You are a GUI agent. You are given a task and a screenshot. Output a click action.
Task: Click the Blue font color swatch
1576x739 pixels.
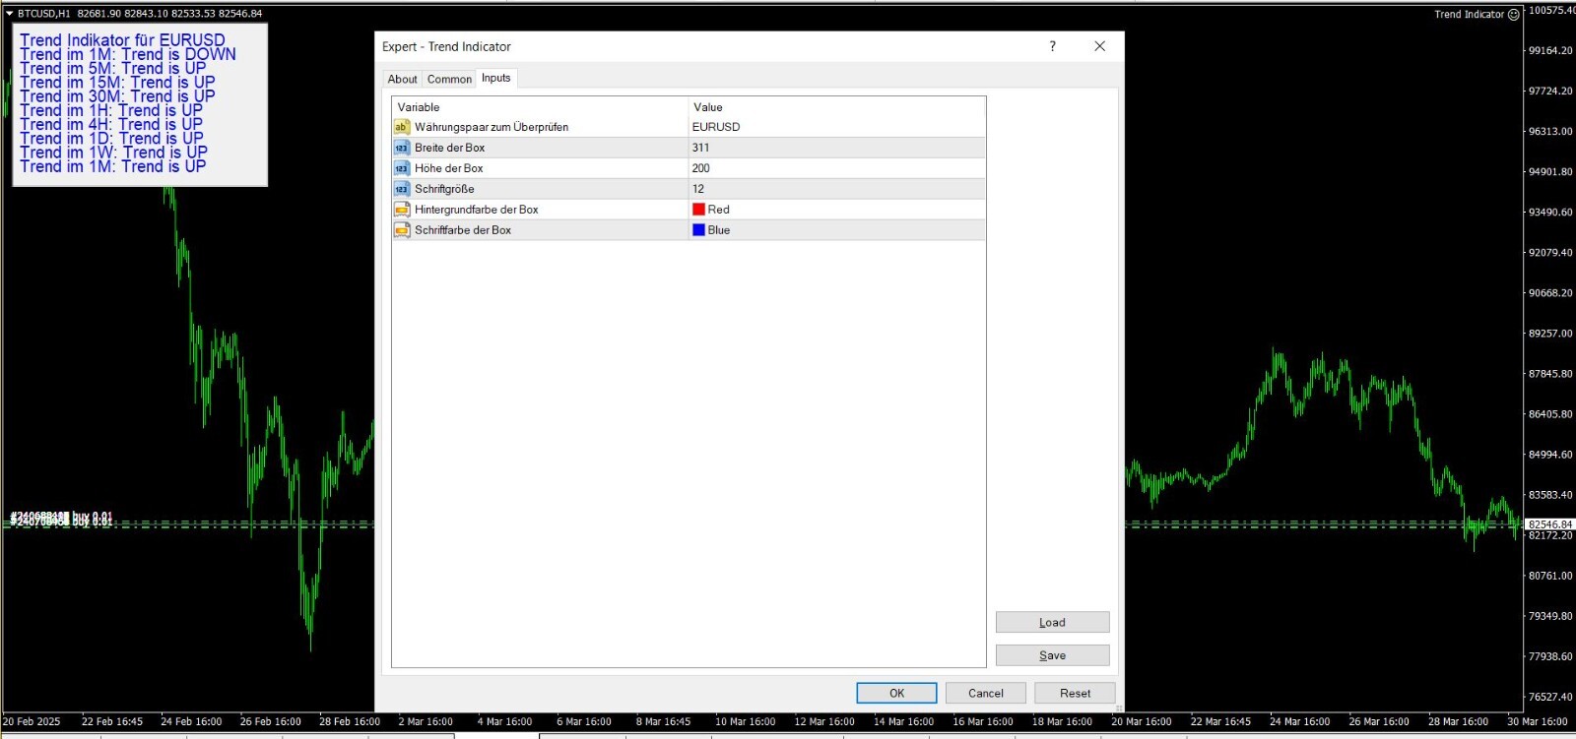point(698,230)
